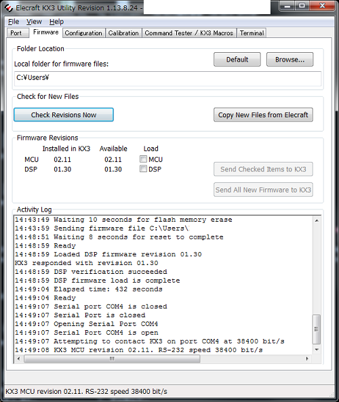Click the activity log vertical scrollbar thumb
This screenshot has height=402, width=339.
coord(317,329)
